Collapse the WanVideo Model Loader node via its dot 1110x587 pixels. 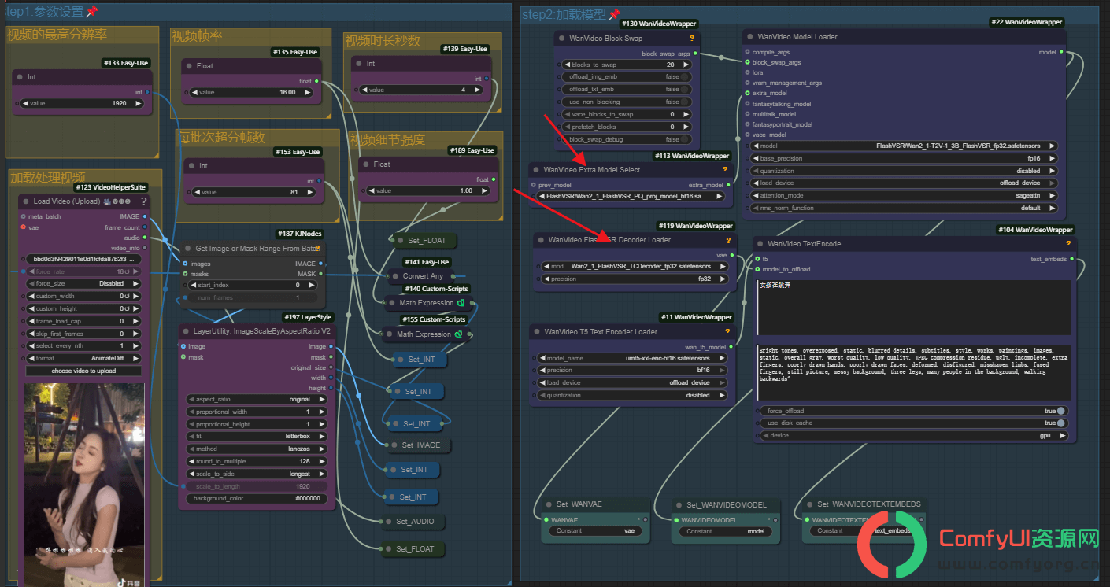pos(749,37)
